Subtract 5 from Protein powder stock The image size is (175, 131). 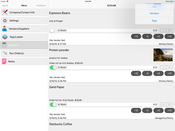[147, 73]
